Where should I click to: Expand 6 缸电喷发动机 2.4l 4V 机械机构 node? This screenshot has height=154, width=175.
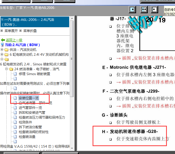click(x=2, y=54)
